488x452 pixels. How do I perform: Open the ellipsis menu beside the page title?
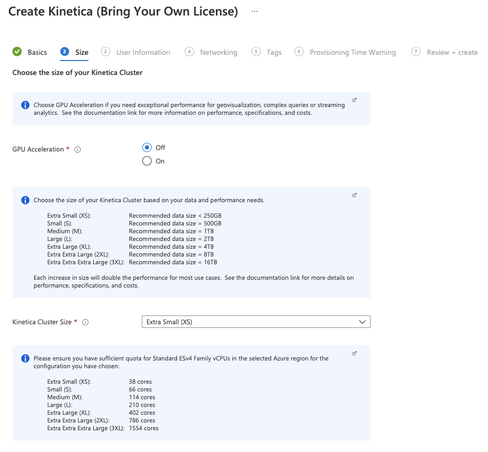(x=255, y=11)
